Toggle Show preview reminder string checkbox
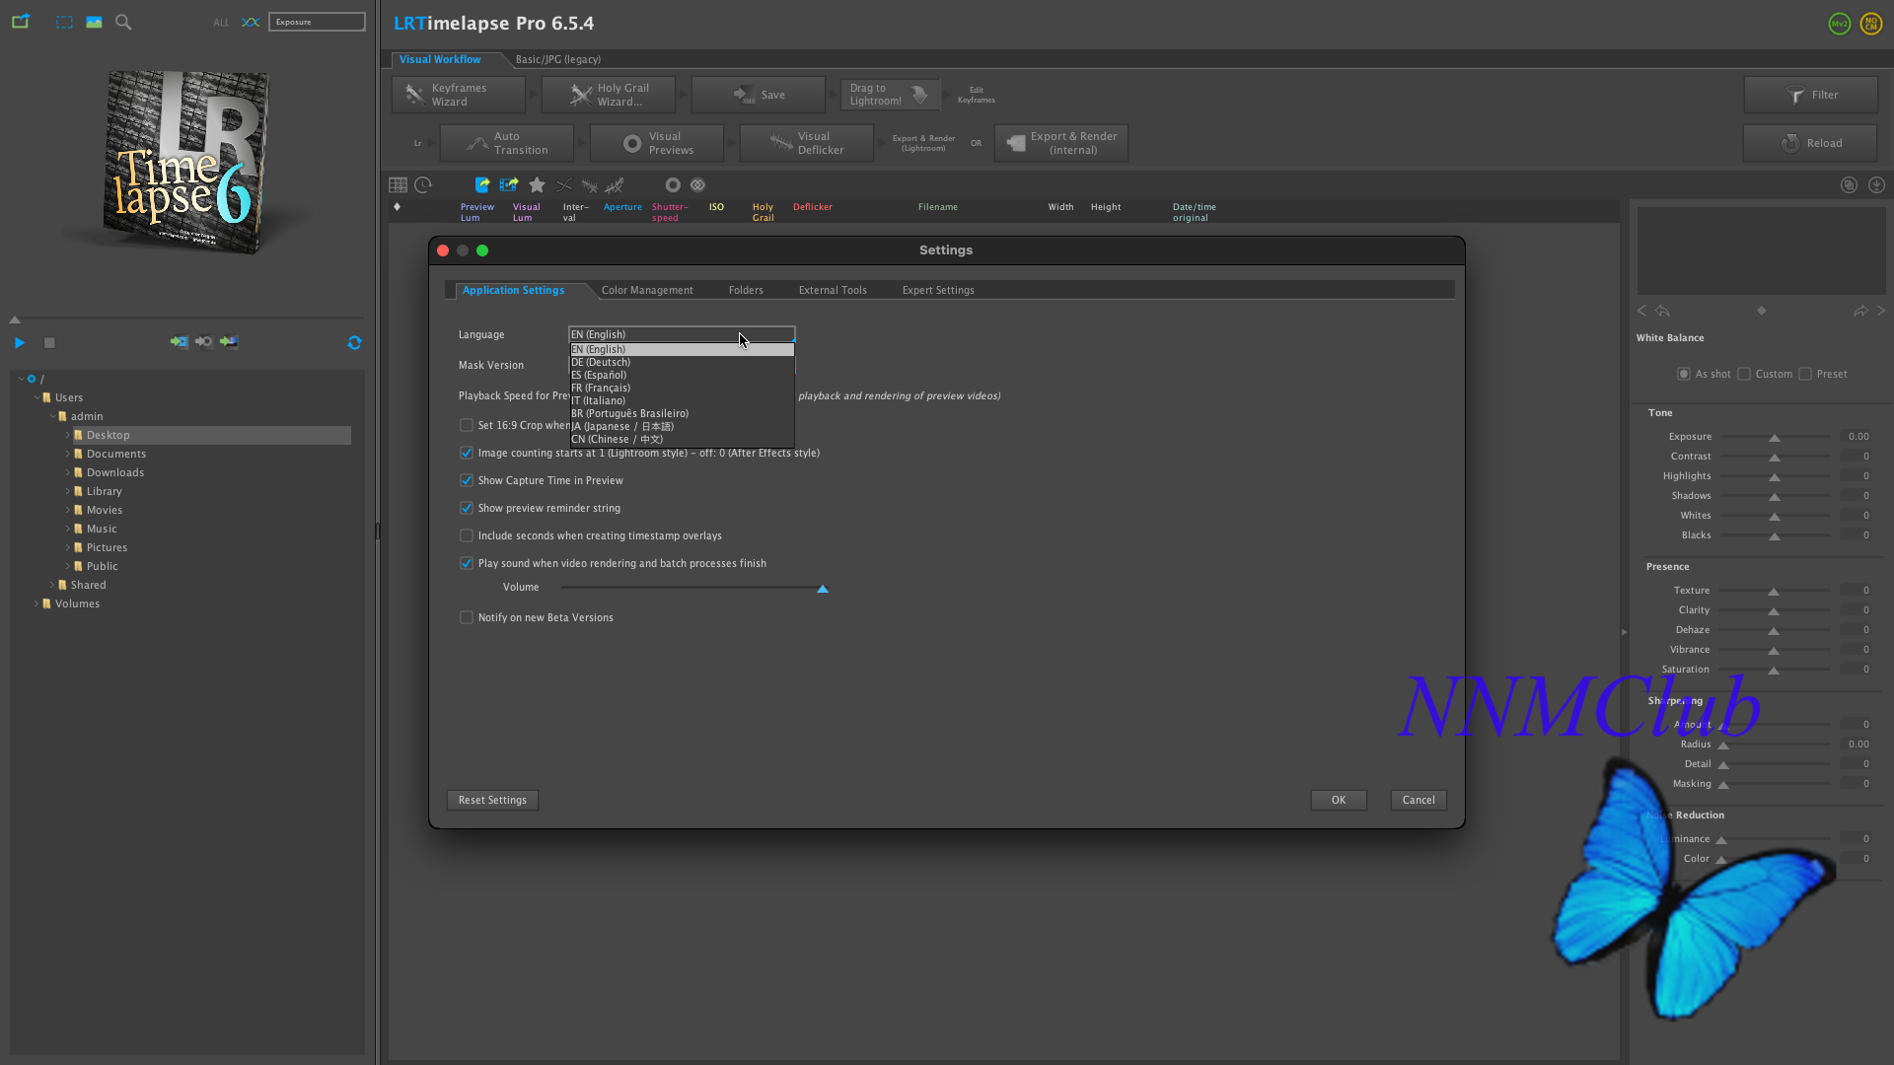Viewport: 1894px width, 1065px height. click(x=466, y=508)
